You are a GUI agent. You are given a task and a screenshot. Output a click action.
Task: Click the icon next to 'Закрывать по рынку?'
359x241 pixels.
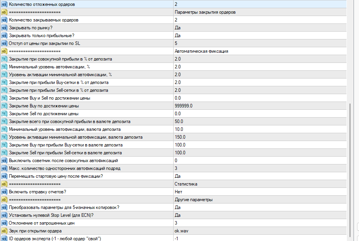4,28
